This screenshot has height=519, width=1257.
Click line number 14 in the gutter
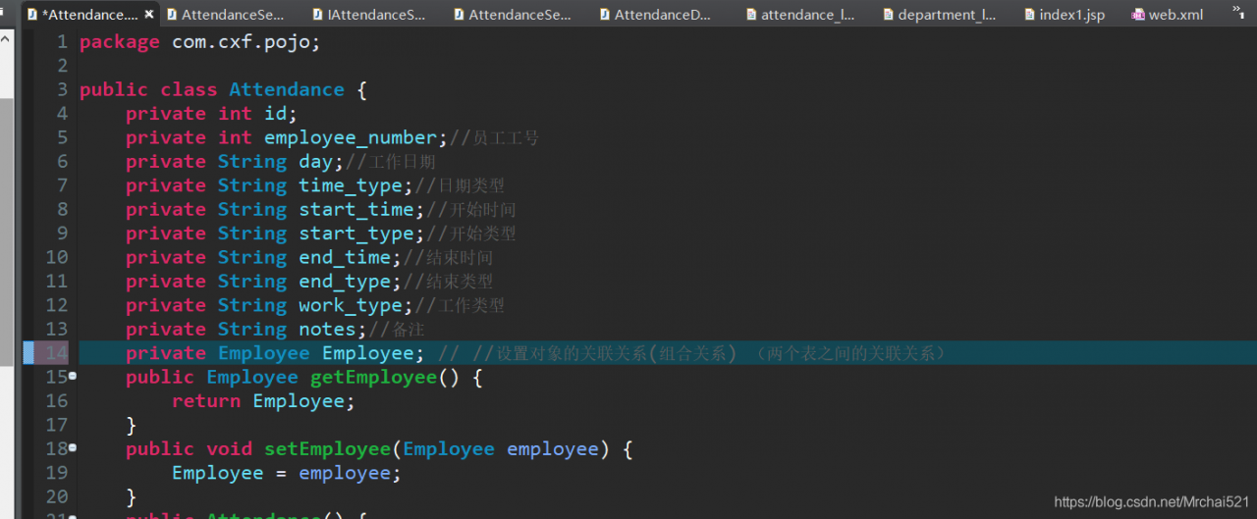point(57,353)
